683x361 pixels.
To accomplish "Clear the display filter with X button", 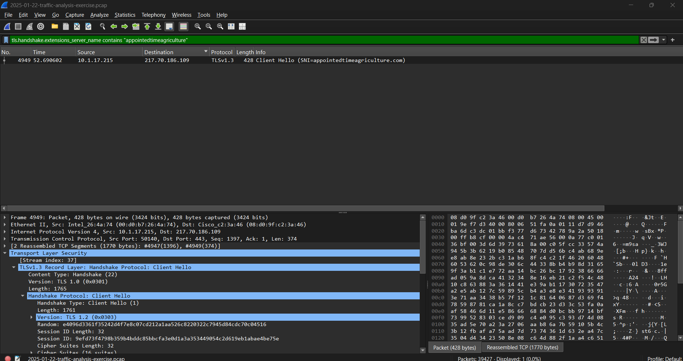I will [x=643, y=40].
